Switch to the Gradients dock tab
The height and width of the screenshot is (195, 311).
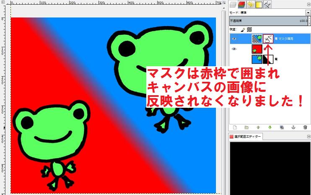click(259, 5)
